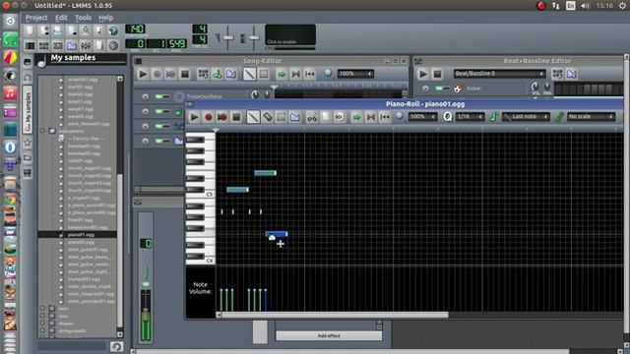The width and height of the screenshot is (630, 354).
Task: Stop playback in Piano-Roll
Action: pos(236,117)
